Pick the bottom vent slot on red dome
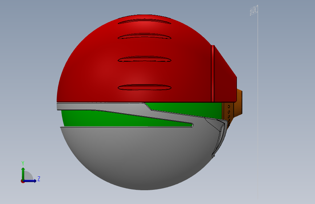This screenshot has height=204, width=315. tap(144, 87)
